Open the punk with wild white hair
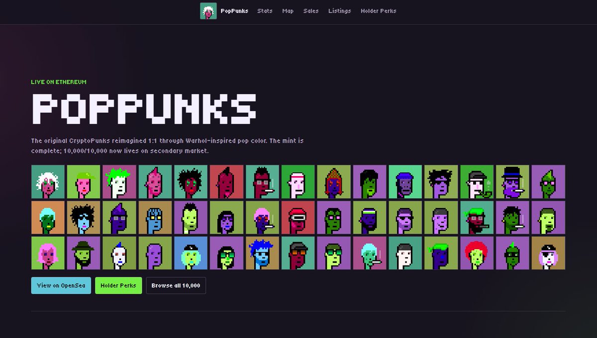The width and height of the screenshot is (597, 338). click(48, 182)
